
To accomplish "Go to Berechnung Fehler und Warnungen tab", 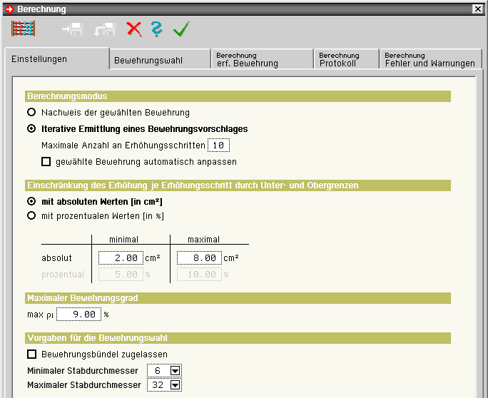I will coord(429,59).
